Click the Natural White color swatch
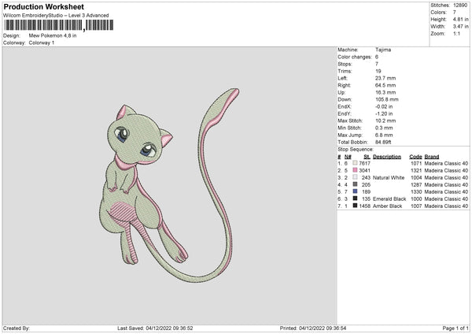Screen dimensions: 472x334 click(x=355, y=177)
